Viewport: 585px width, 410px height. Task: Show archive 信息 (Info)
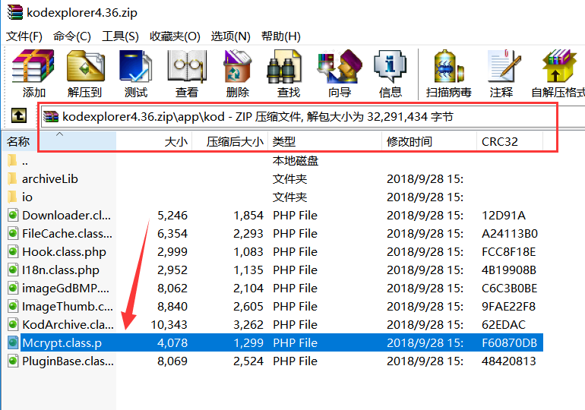point(390,74)
